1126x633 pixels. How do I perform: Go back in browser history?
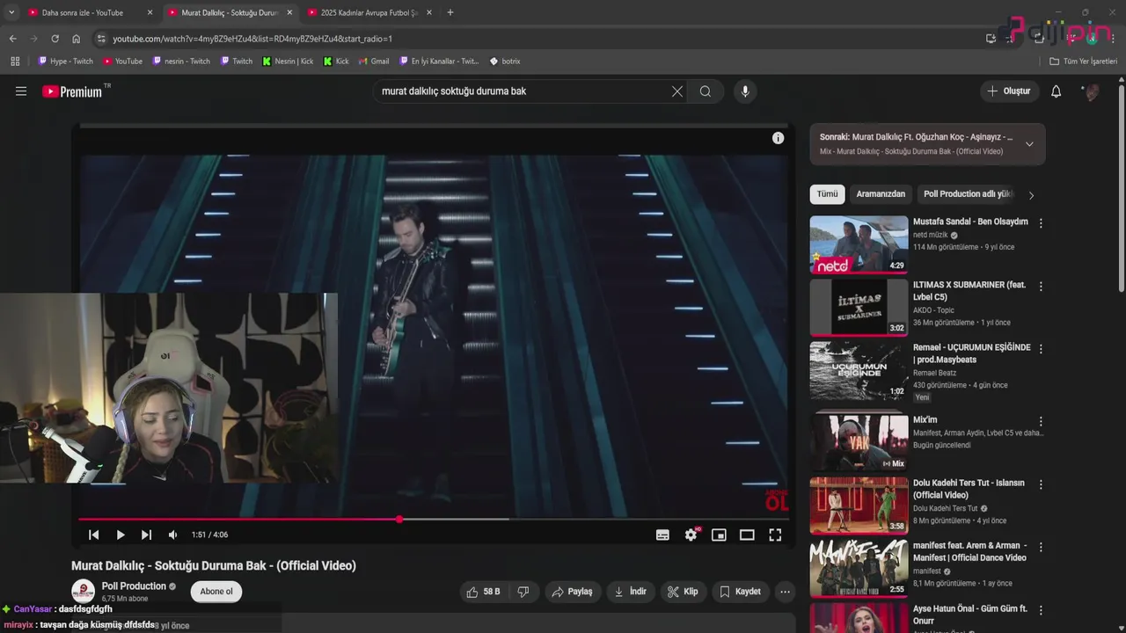click(x=12, y=39)
